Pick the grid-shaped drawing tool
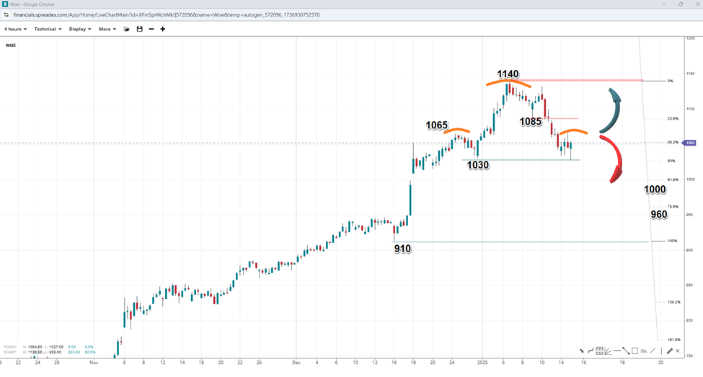The width and height of the screenshot is (703, 377). coord(600,351)
